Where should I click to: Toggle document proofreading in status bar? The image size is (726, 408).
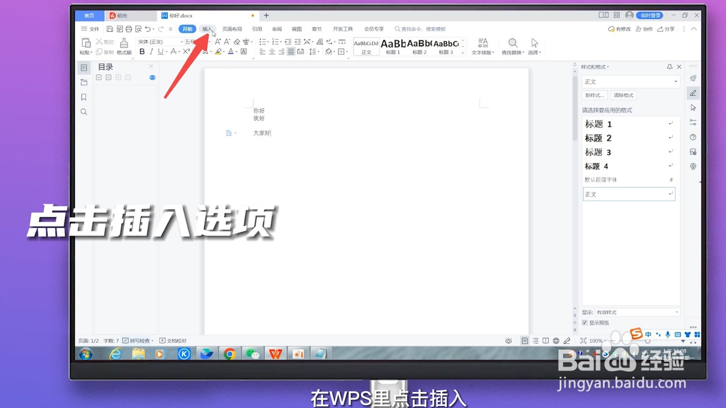(173, 340)
